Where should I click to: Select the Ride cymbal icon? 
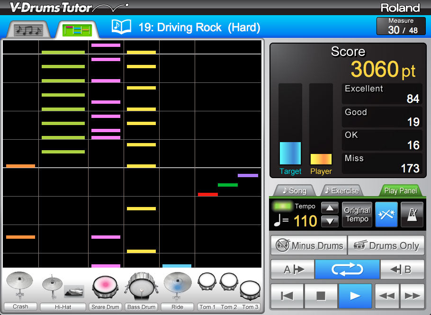[x=177, y=284]
